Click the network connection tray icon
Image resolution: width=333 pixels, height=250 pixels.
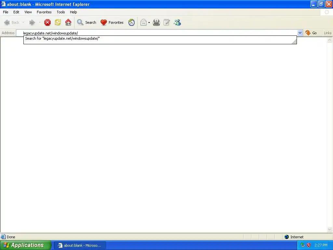click(302, 245)
